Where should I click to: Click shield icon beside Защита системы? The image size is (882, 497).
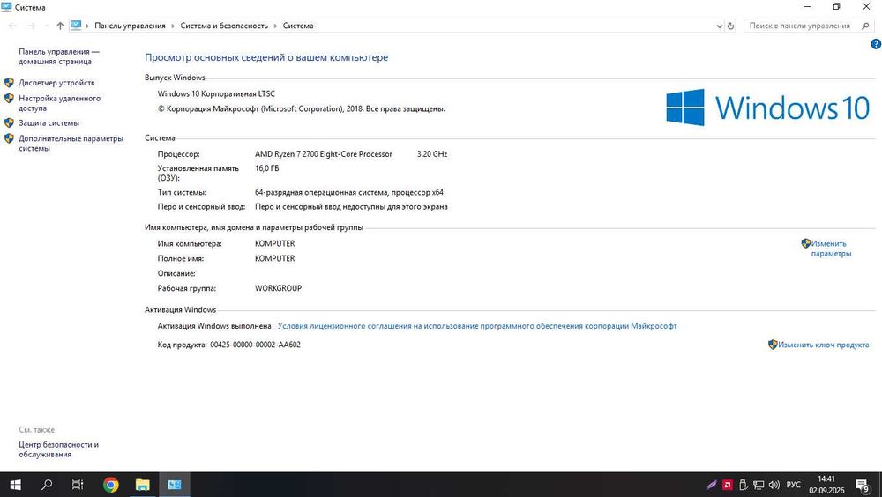tap(9, 122)
